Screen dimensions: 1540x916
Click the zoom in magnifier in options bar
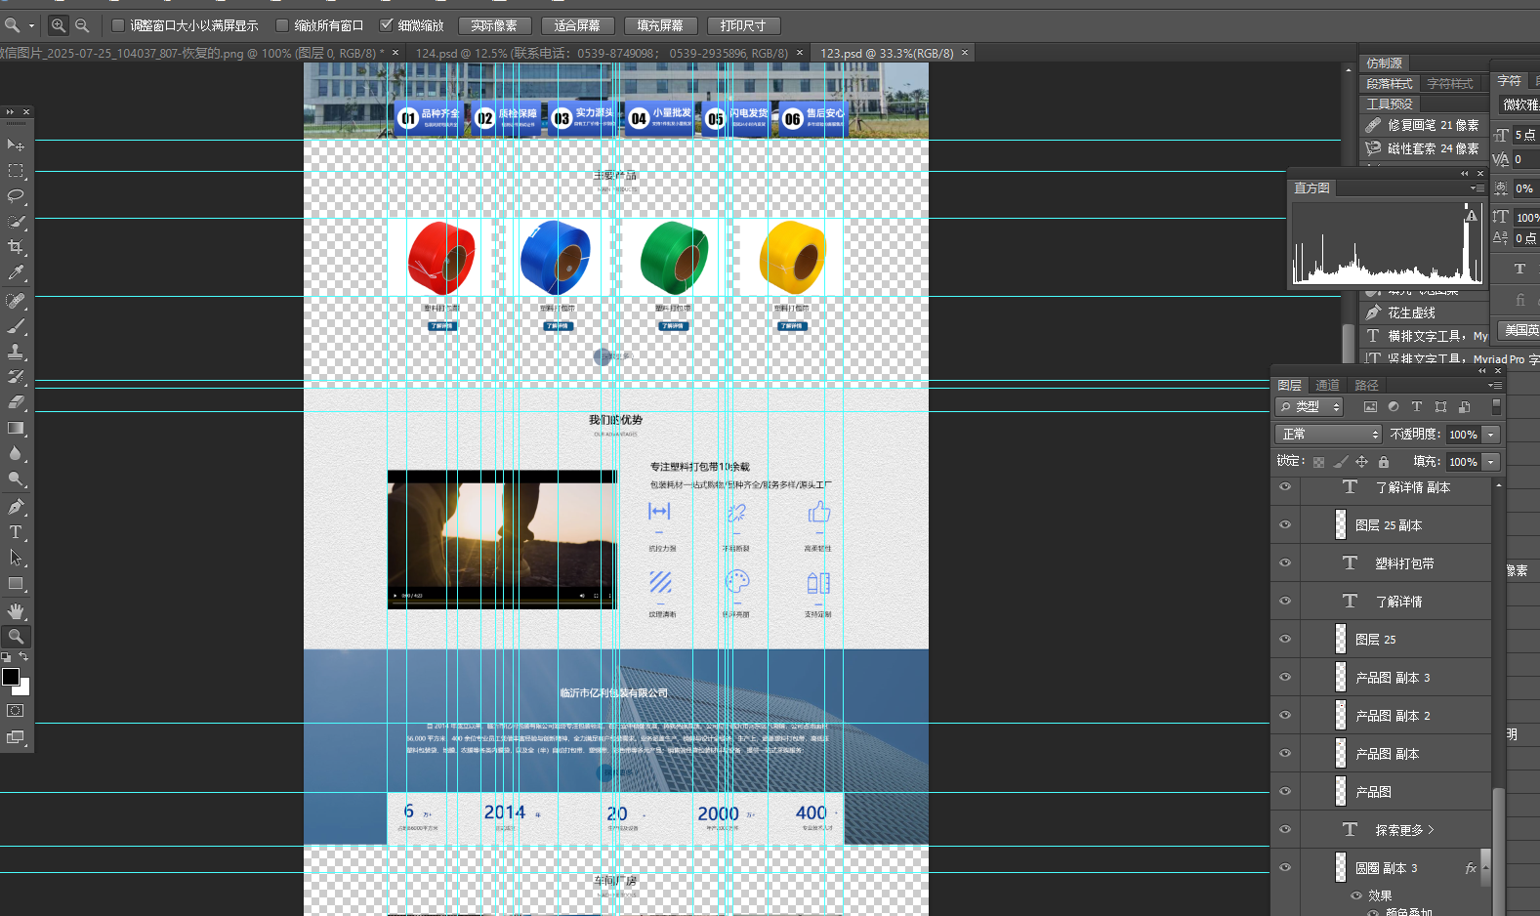tap(59, 25)
